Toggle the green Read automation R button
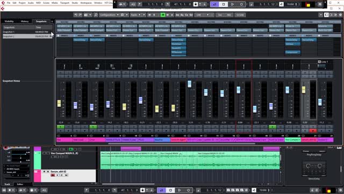Image resolution: width=344 pixels, height=194 pixels. point(163,15)
